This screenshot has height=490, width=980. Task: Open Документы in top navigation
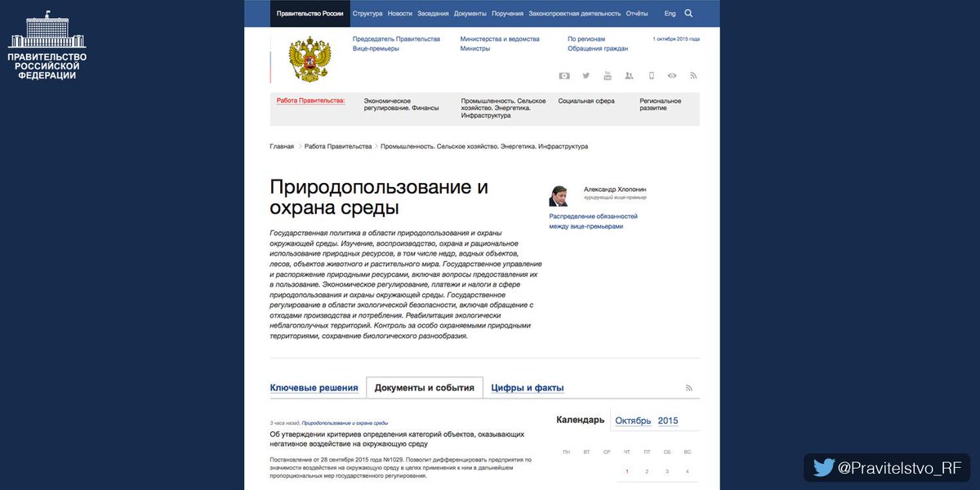[x=470, y=14]
